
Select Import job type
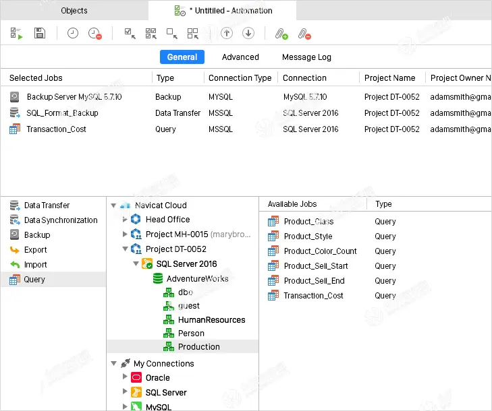tap(53, 264)
